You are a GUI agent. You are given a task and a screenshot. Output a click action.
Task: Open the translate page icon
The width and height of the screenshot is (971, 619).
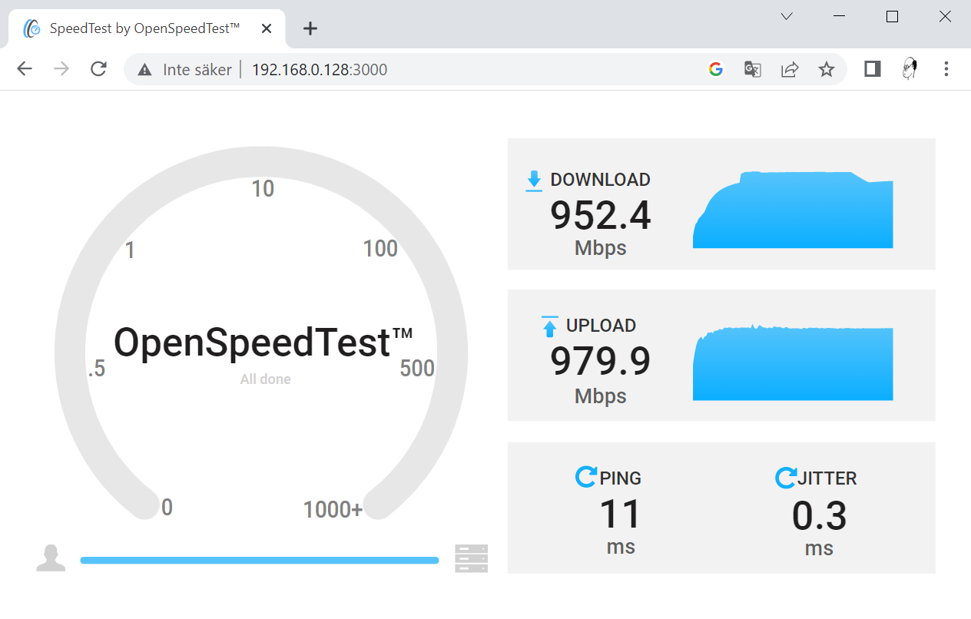coord(752,69)
